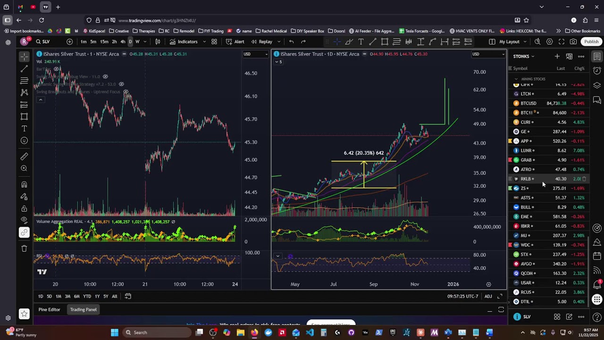
Task: Take a snapshot with the camera icon
Action: 573,42
